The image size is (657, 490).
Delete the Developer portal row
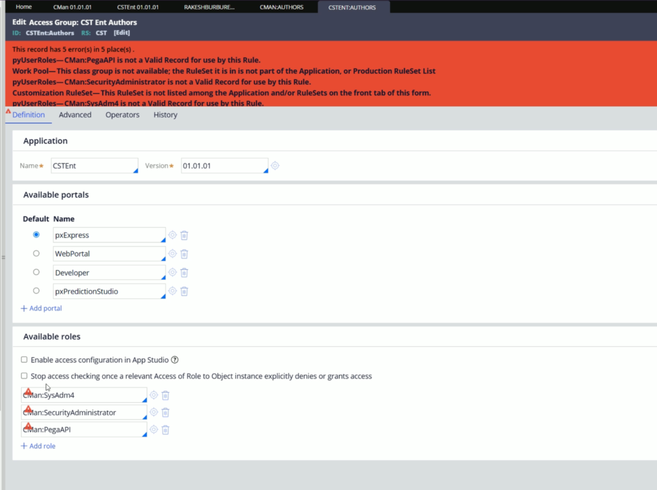[184, 273]
